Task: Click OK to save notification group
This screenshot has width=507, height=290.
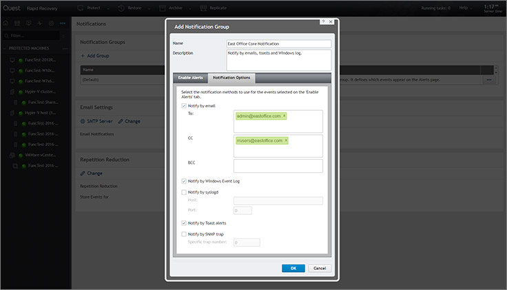Action: pyautogui.click(x=293, y=268)
